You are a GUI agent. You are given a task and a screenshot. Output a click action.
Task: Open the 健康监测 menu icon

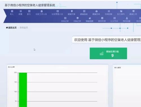pyautogui.click(x=133, y=11)
